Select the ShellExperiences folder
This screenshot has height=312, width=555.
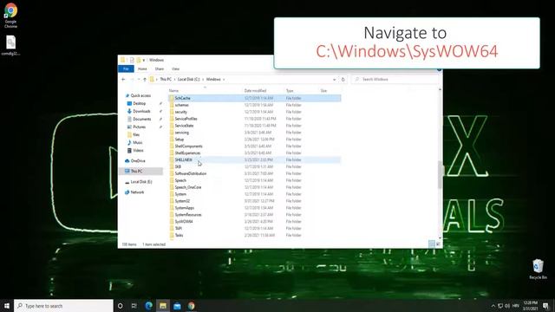click(187, 153)
